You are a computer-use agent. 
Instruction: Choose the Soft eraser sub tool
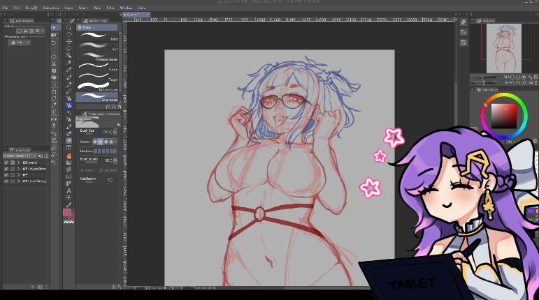[97, 47]
